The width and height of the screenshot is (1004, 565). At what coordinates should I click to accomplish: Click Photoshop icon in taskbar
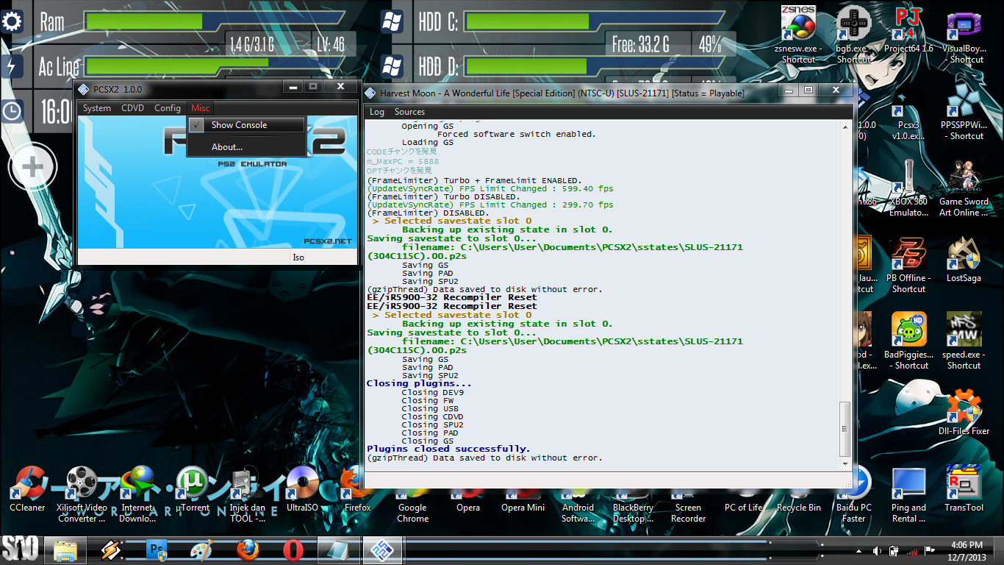tap(157, 550)
